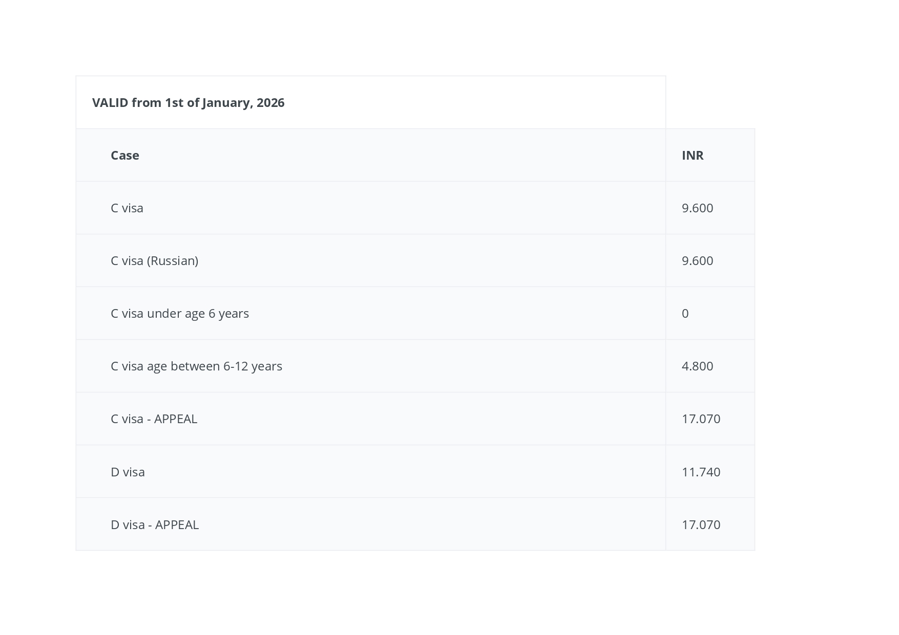Select "C visa under age 6 years" label
The height and width of the screenshot is (635, 899).
180,314
